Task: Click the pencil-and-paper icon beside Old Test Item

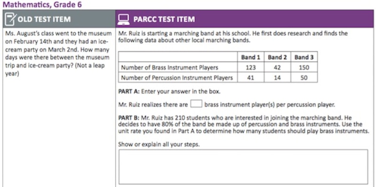Action: click(10, 19)
